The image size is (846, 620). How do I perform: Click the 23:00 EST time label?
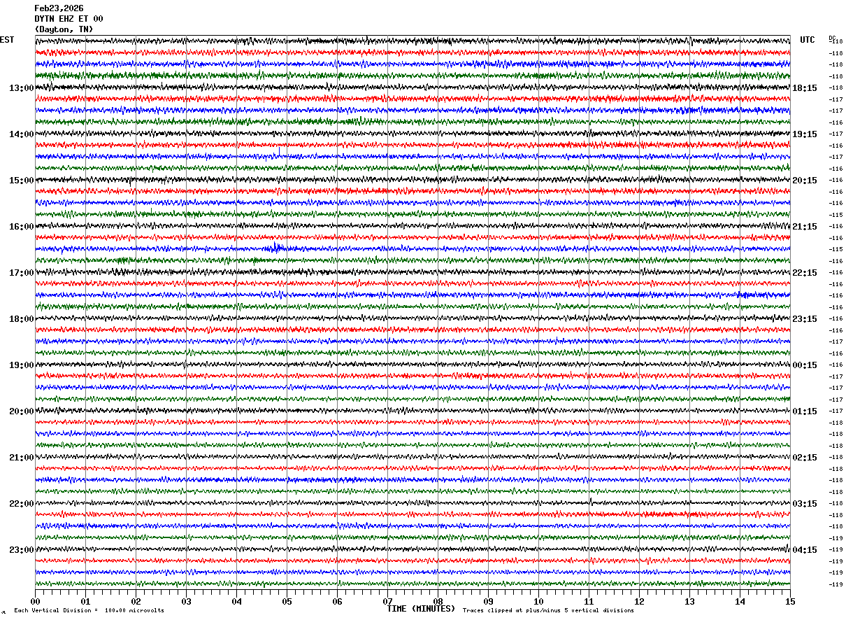click(x=21, y=550)
